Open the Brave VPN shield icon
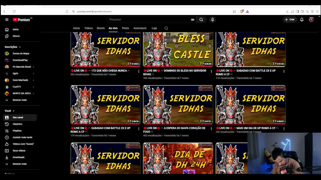This screenshot has height=180, width=321. point(312,11)
